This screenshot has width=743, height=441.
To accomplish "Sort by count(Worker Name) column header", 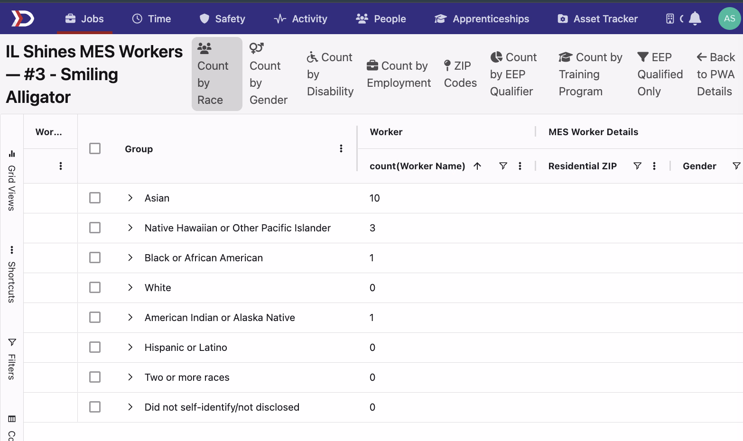I will (x=417, y=166).
